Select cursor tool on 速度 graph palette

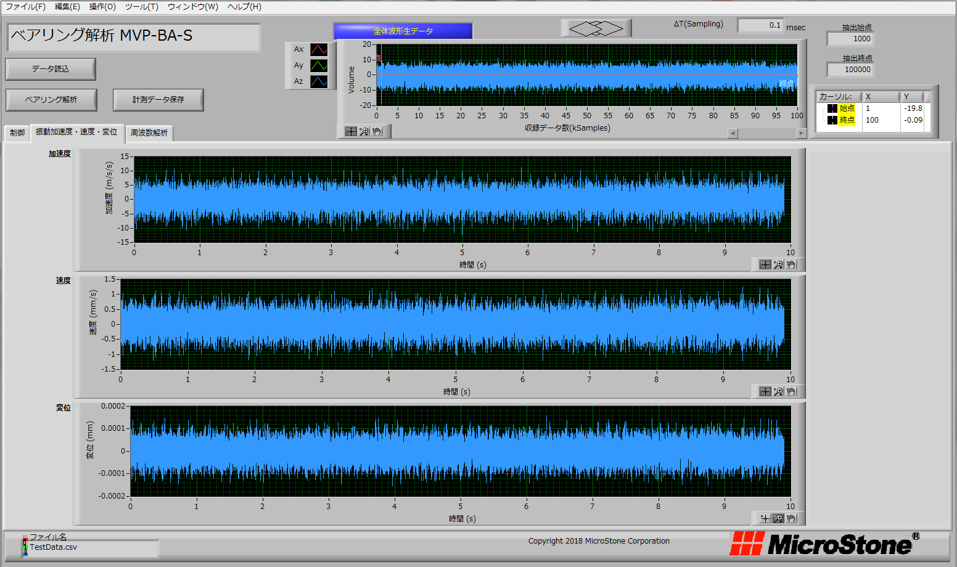click(765, 391)
